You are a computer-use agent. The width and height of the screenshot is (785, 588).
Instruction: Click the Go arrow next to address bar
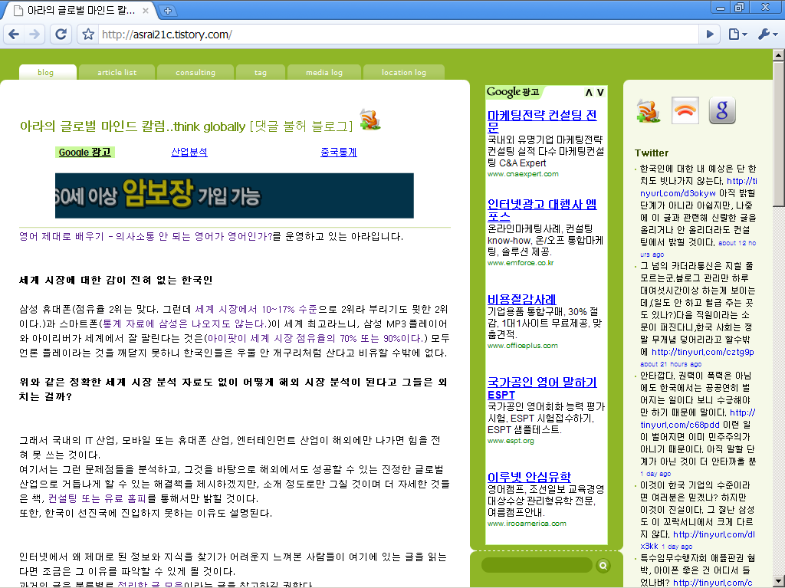point(710,34)
